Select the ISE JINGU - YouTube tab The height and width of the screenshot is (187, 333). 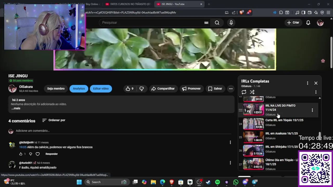[180, 4]
